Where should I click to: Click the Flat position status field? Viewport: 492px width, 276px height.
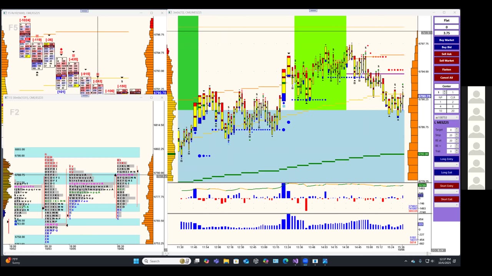(x=446, y=20)
